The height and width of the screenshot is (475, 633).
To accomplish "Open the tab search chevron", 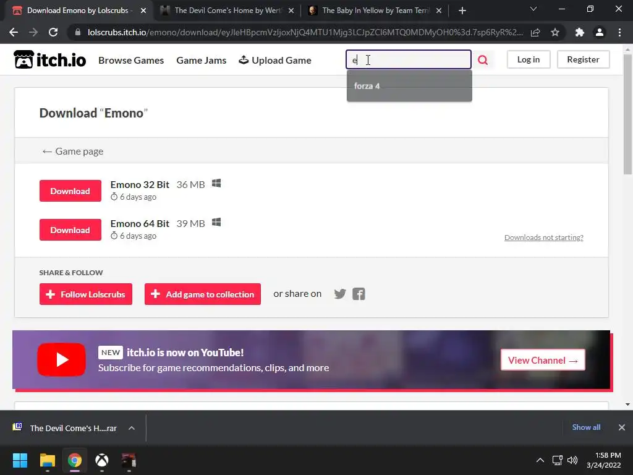I will click(x=533, y=9).
